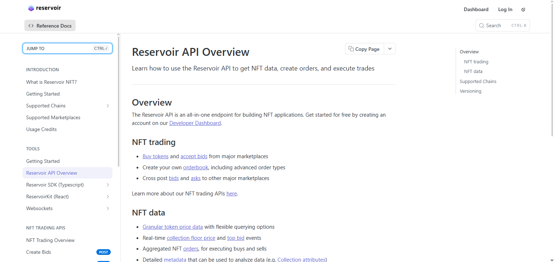Open the top bid link
The height and width of the screenshot is (262, 554).
click(236, 238)
